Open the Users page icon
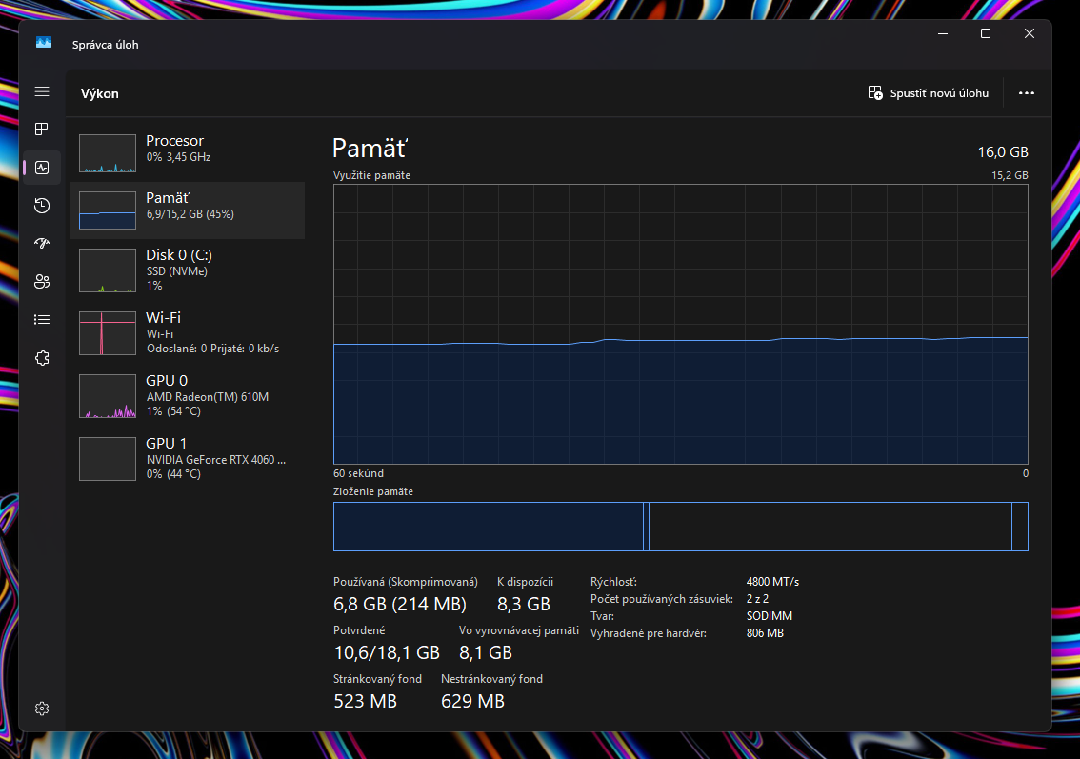The width and height of the screenshot is (1080, 759). point(42,282)
